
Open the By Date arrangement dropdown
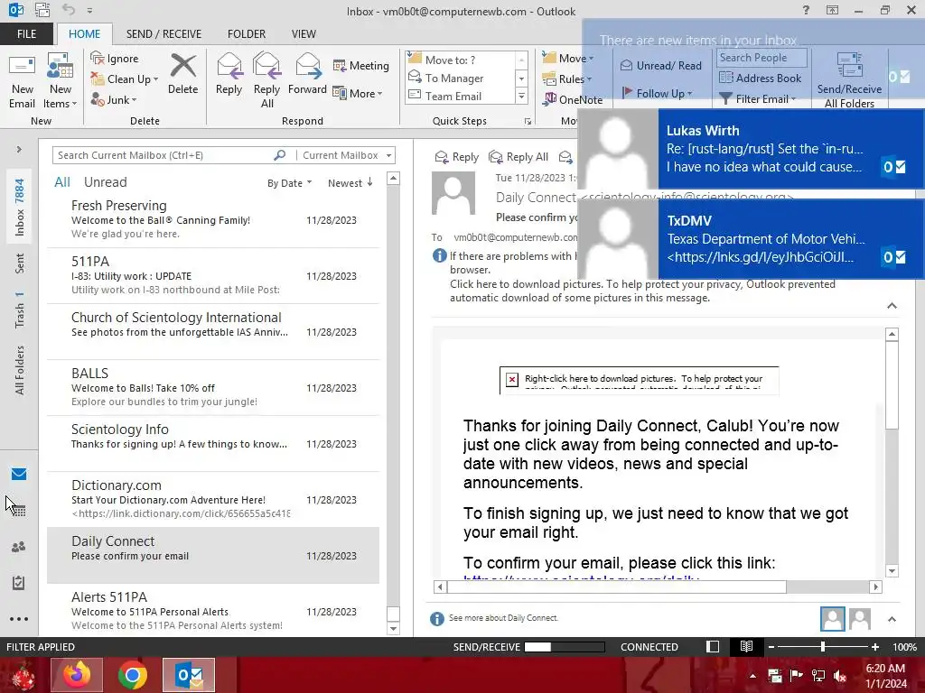coord(289,183)
